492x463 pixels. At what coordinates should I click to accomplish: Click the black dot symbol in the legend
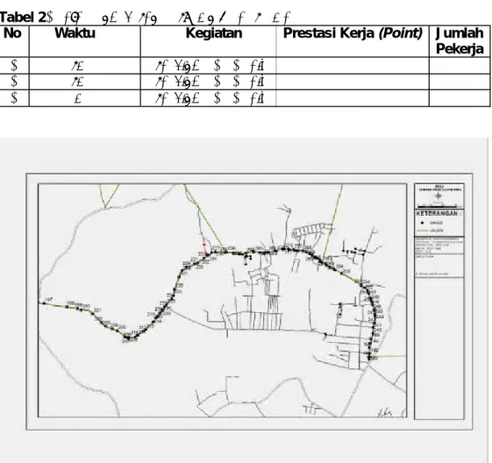coord(423,223)
